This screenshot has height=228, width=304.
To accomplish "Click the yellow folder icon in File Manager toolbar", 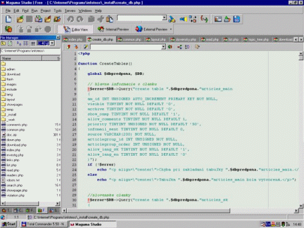I will coord(3,43).
